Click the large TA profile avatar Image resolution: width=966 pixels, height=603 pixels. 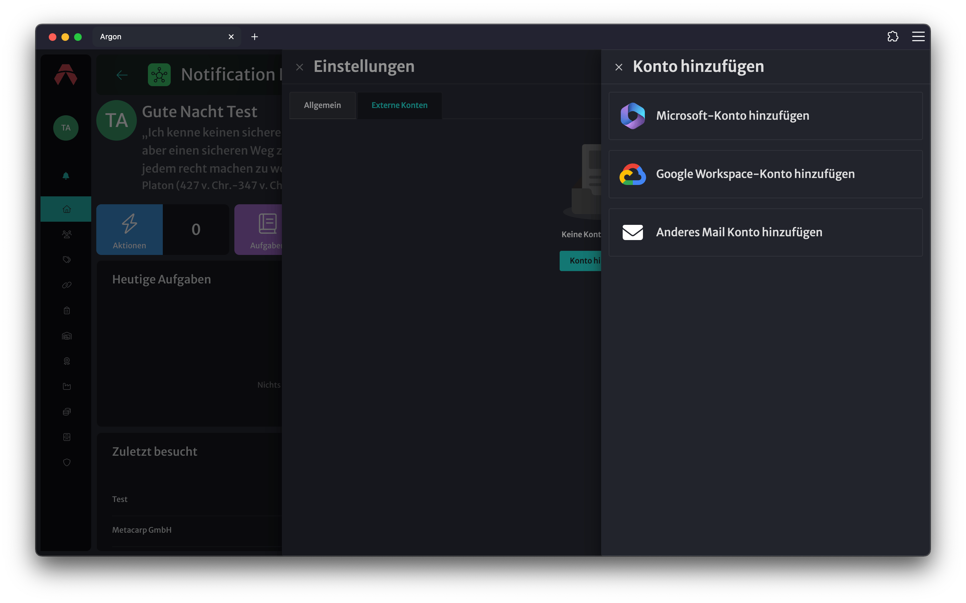(117, 120)
